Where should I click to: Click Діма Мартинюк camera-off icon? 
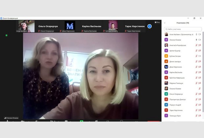click(x=200, y=67)
